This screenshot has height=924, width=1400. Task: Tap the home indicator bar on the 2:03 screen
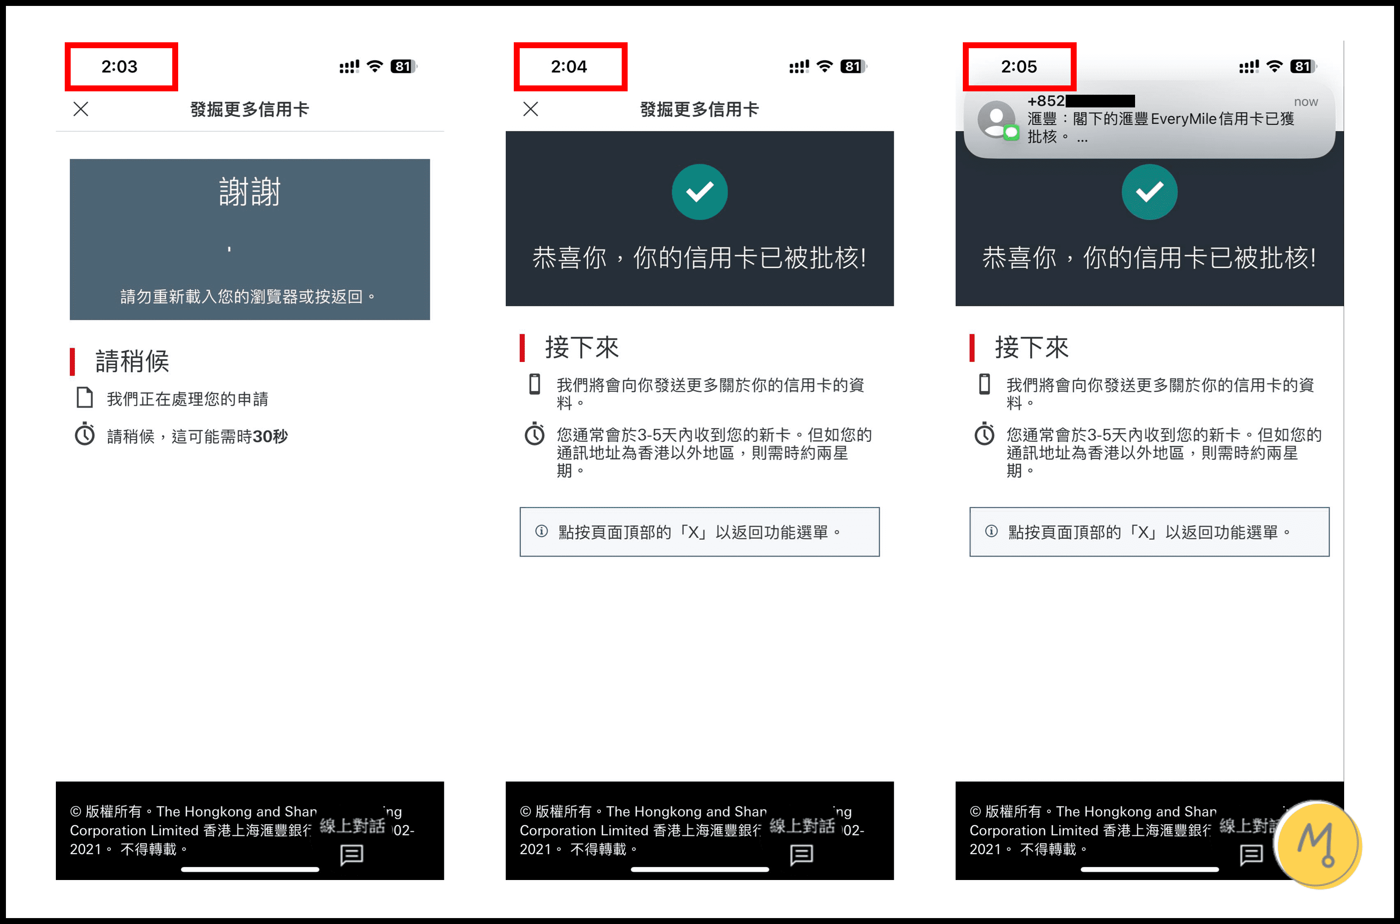point(250,869)
